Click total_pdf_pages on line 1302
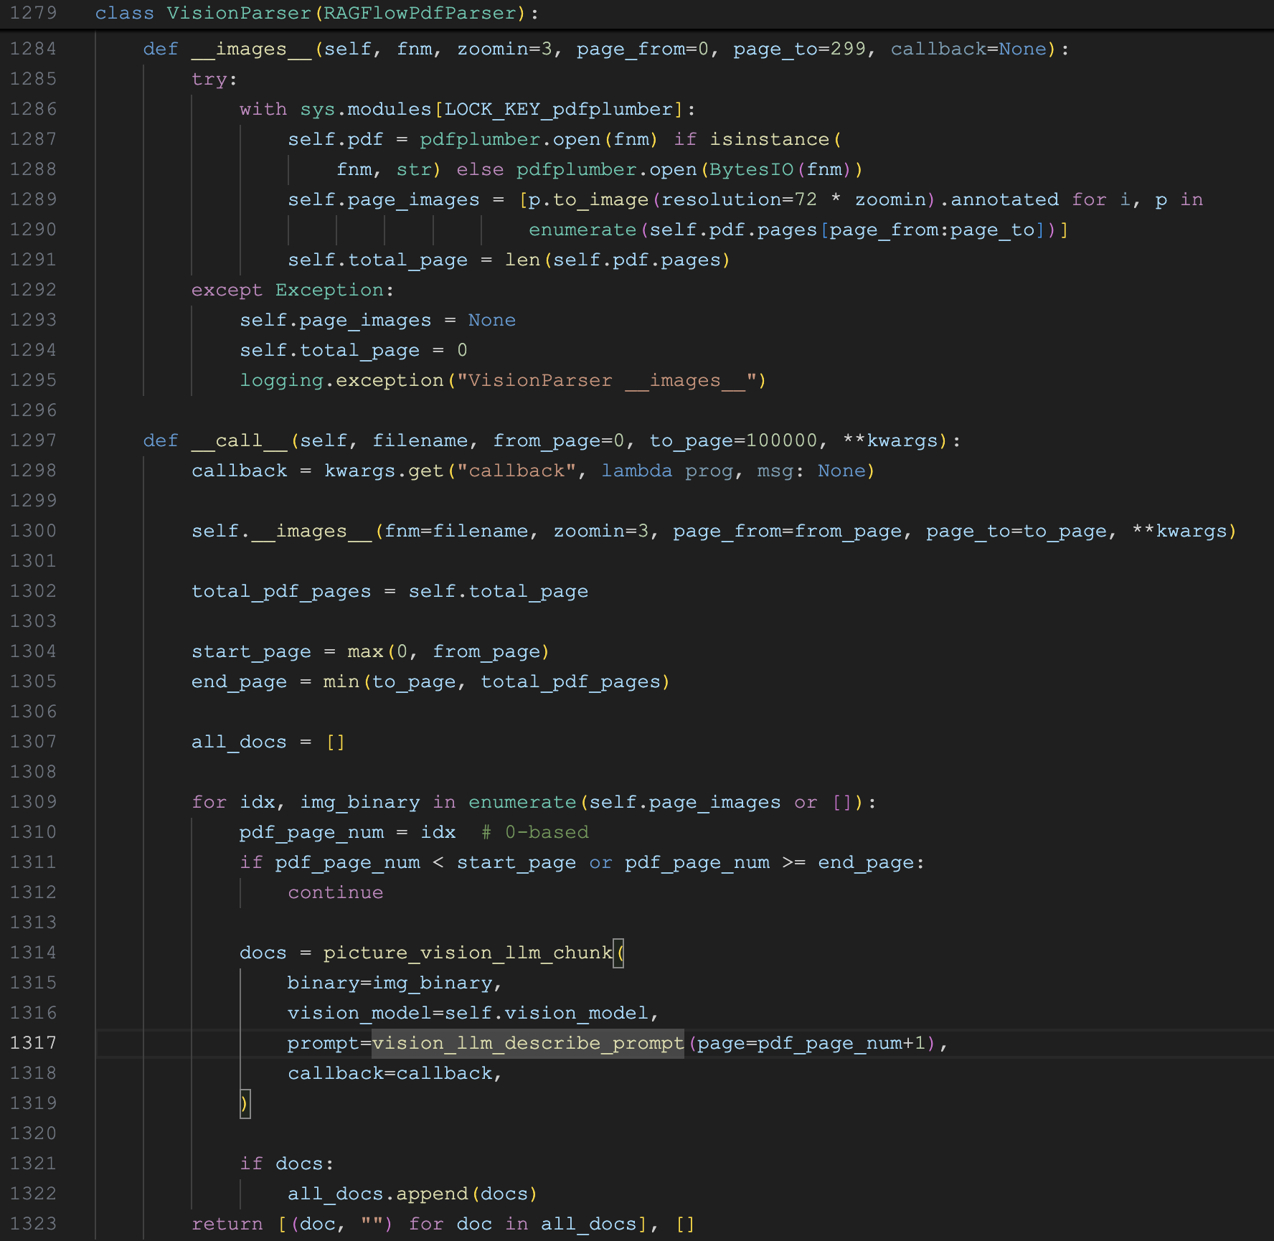The width and height of the screenshot is (1274, 1241). 281,591
